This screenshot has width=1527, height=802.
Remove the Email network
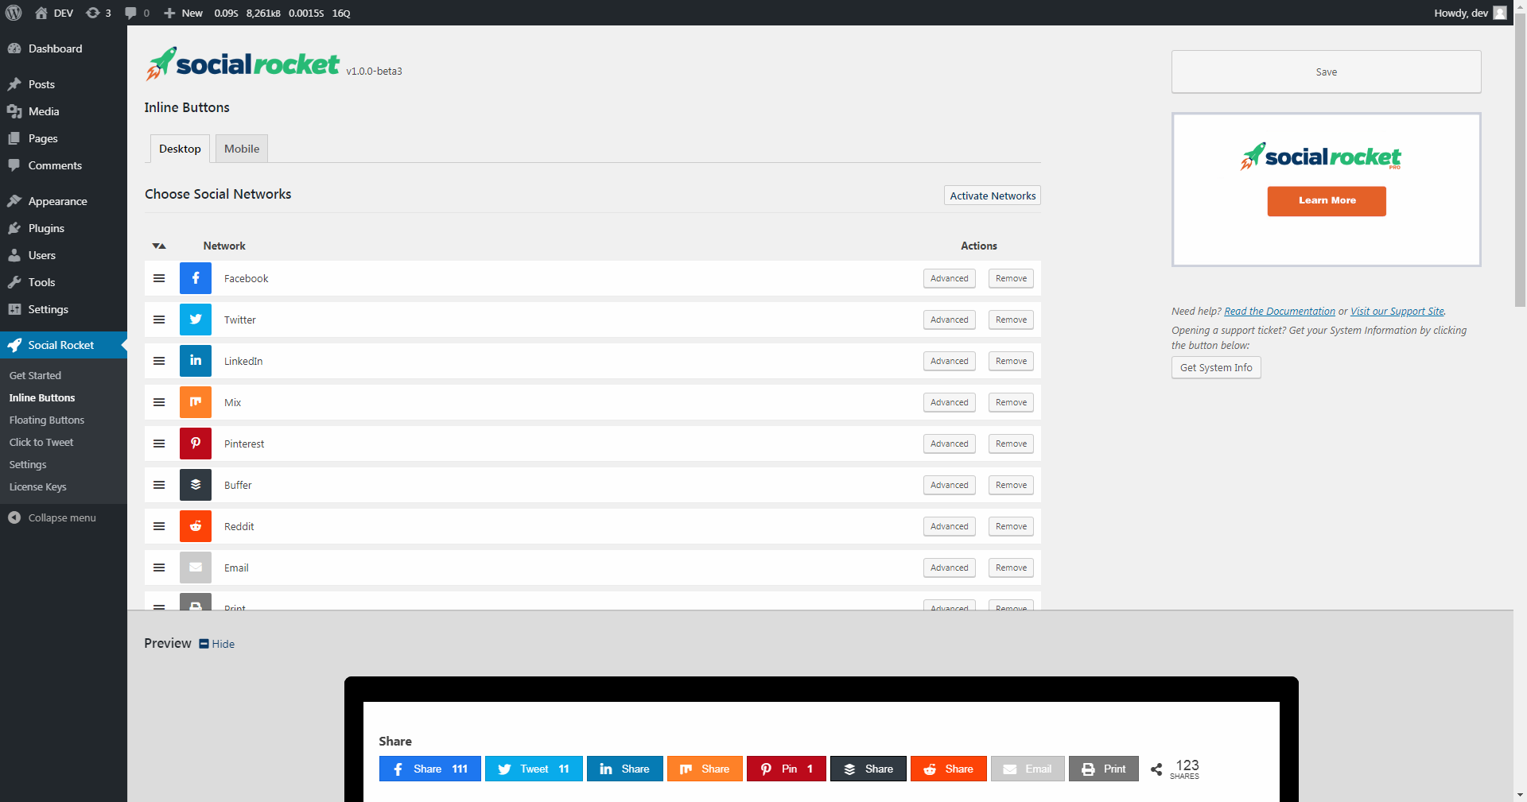pyautogui.click(x=1011, y=568)
